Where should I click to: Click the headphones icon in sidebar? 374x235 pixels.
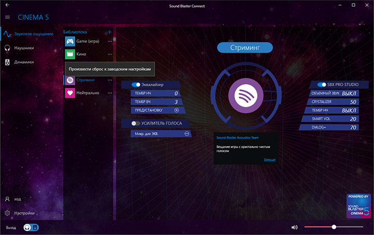click(x=7, y=48)
